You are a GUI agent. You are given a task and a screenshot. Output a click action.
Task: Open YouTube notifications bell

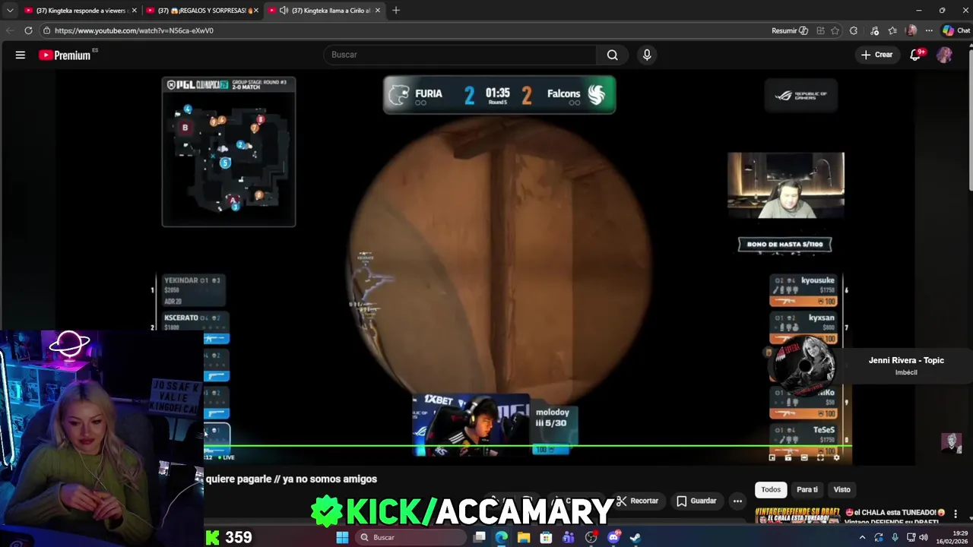click(x=916, y=55)
